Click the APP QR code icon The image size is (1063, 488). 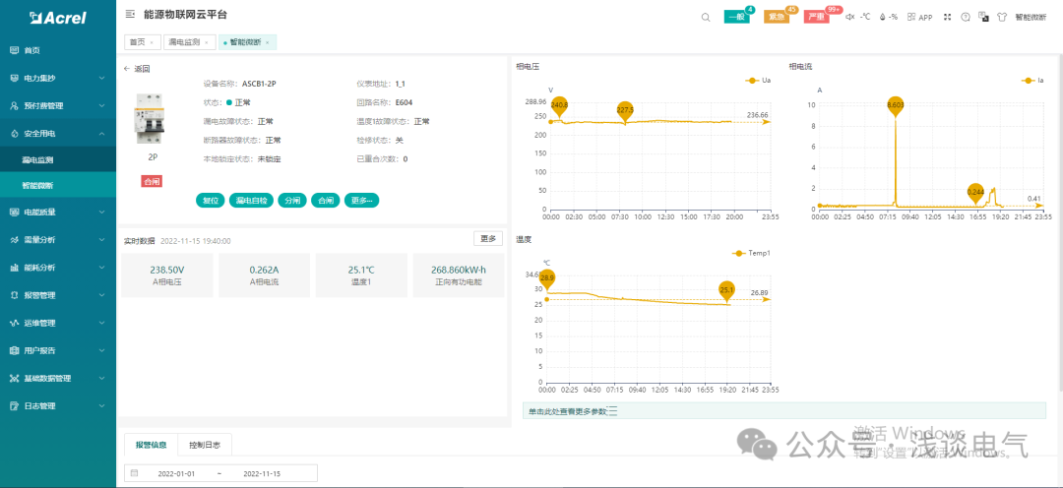point(912,17)
